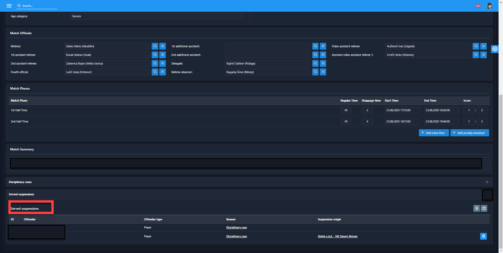This screenshot has width=503, height=253.
Task: Clear the 1st assistant referee field
Action: coord(162,55)
